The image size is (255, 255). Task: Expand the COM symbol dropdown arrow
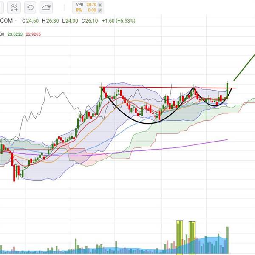(16, 20)
